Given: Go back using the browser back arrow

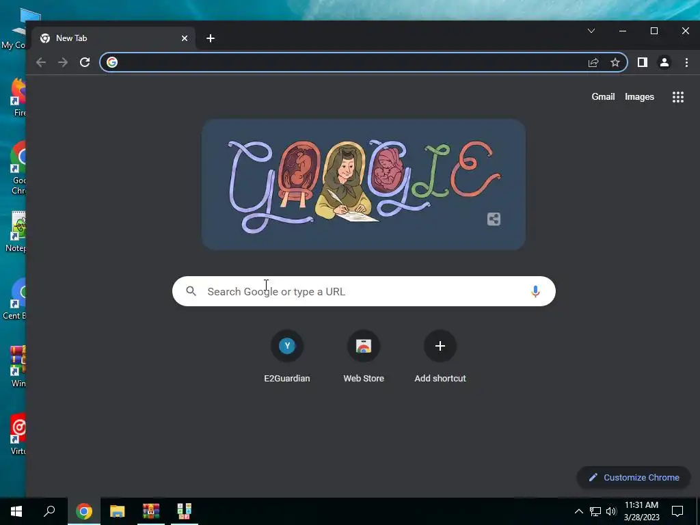Looking at the screenshot, I should pyautogui.click(x=41, y=62).
